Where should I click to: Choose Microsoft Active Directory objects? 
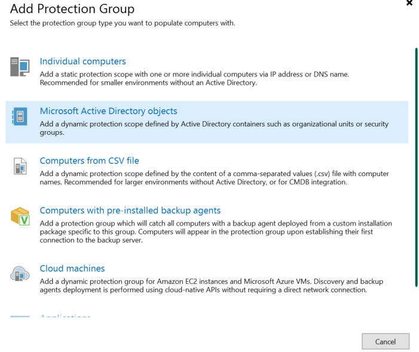coord(109,111)
